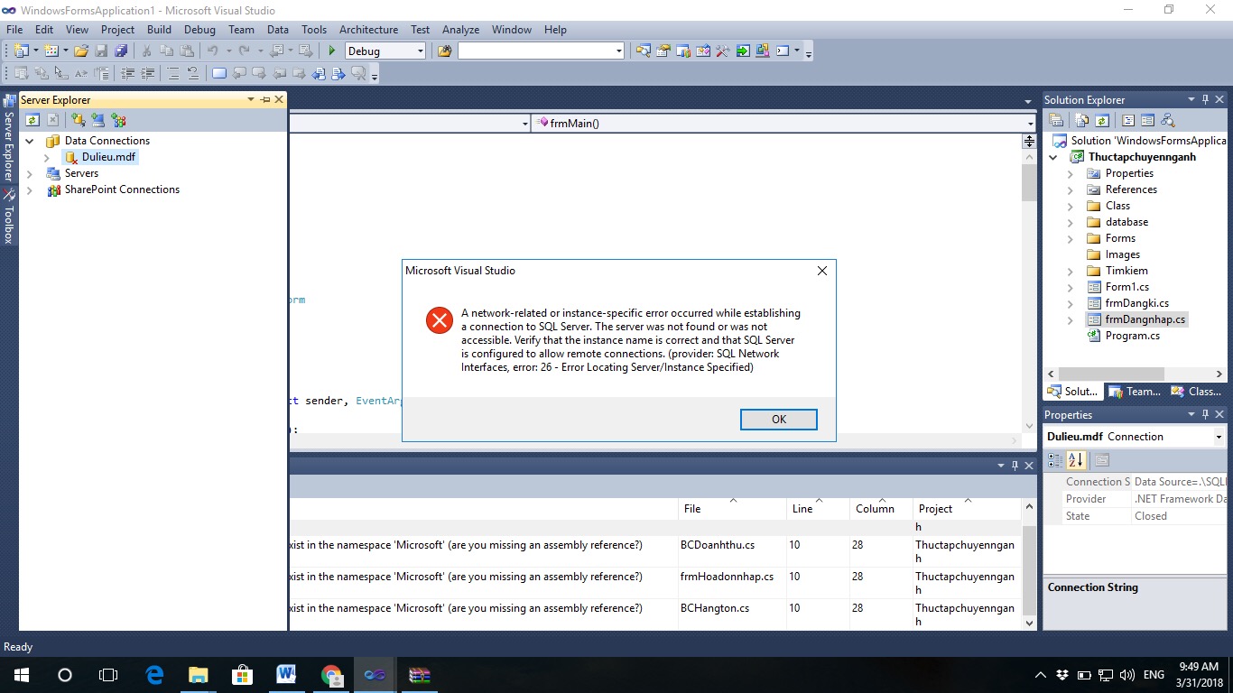Select the Provider property row
The height and width of the screenshot is (693, 1233).
[x=1145, y=499]
